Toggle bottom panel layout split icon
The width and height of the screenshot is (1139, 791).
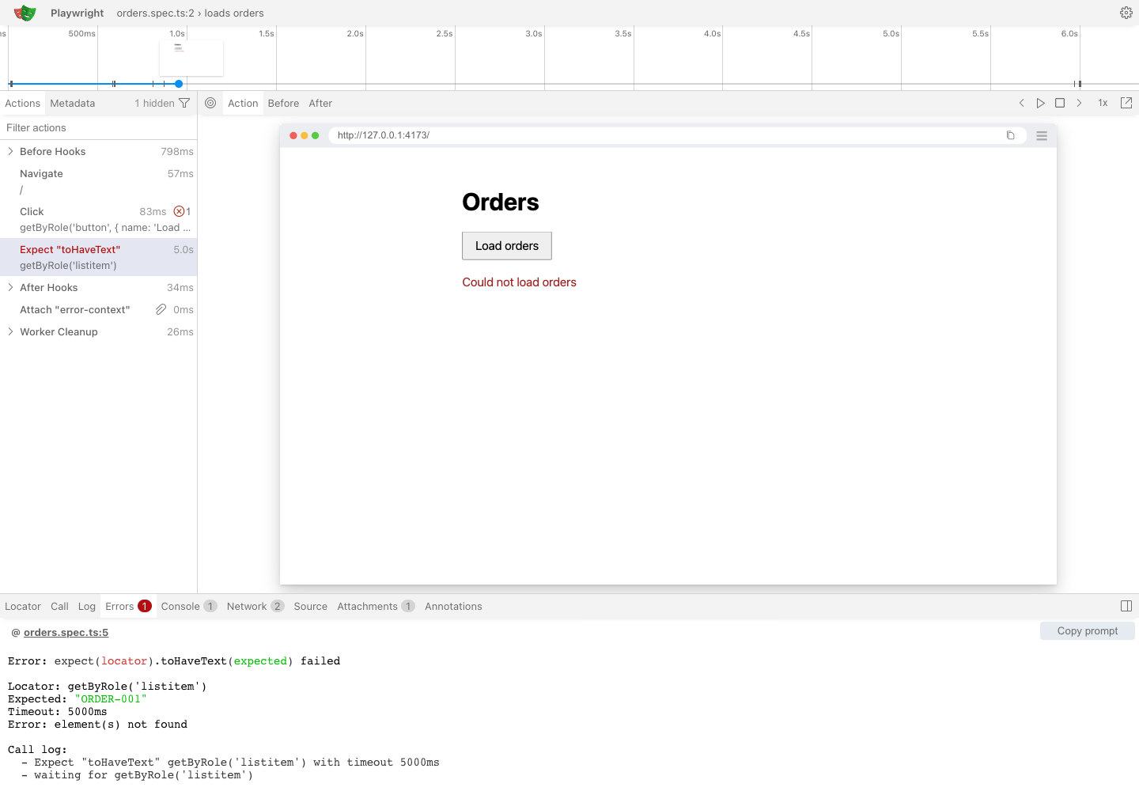pos(1126,606)
